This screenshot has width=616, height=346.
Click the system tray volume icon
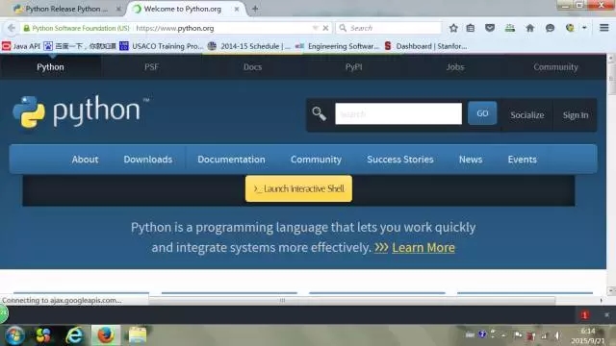click(557, 335)
